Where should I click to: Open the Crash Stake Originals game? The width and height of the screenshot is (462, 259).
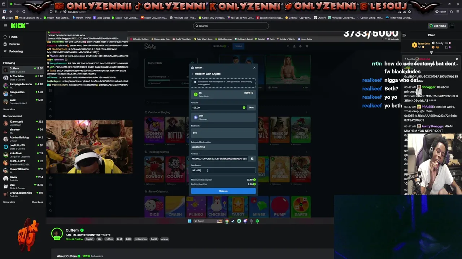(175, 207)
